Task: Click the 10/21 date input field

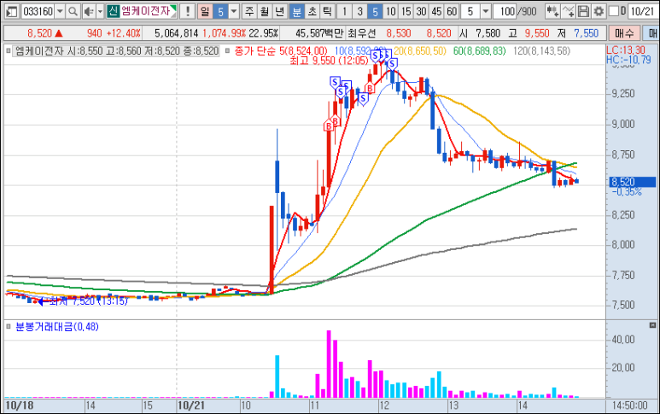Action: 642,11
